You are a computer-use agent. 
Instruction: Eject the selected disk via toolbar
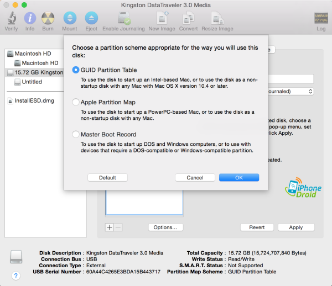[91, 18]
